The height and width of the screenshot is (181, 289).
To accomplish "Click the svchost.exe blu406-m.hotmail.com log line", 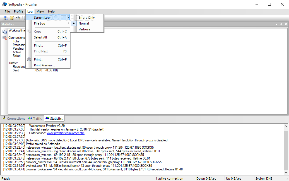I will point(78,166).
